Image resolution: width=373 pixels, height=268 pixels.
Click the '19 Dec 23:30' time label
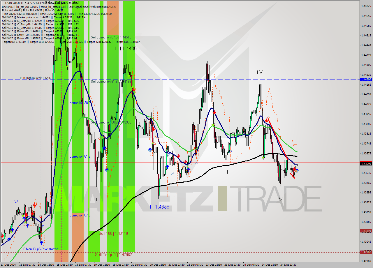(120, 265)
